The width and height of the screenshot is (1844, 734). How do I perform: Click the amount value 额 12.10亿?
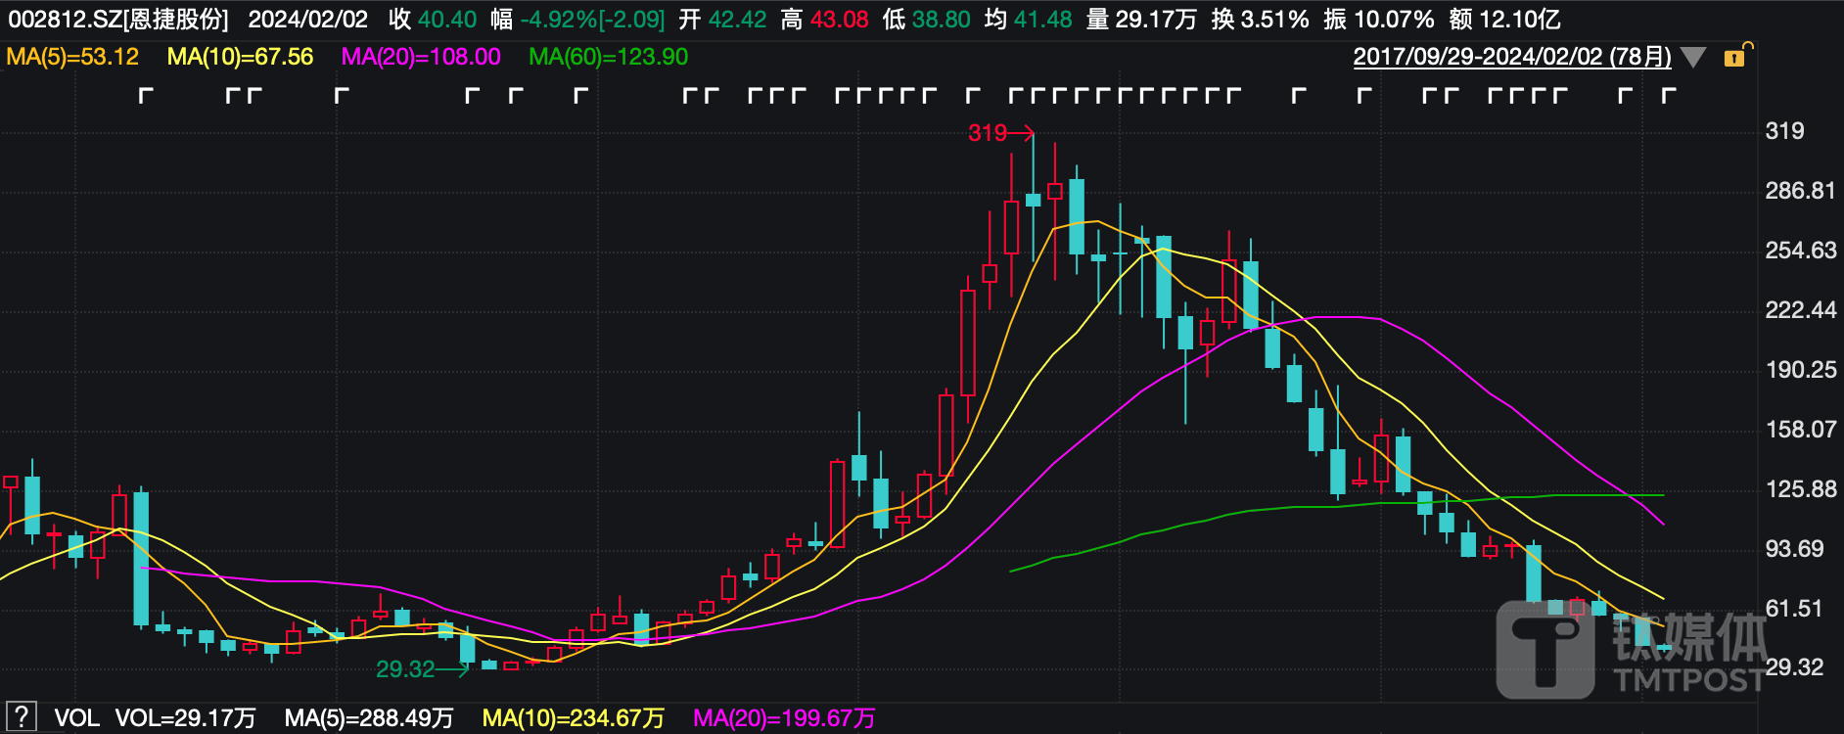pyautogui.click(x=1504, y=20)
